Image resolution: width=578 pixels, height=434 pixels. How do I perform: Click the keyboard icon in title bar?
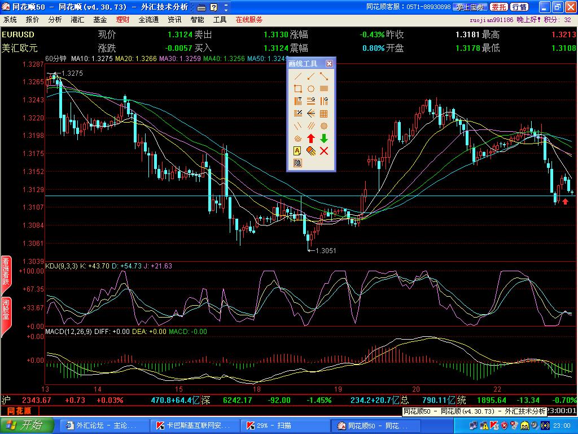click(202, 7)
